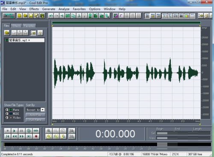Click the Full Paths button

(x=35, y=120)
